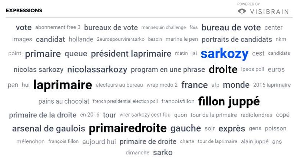Click the 'gauche' expression

point(186,128)
